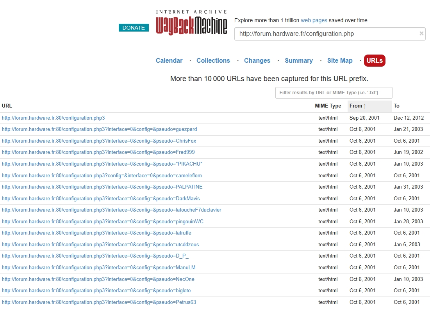430x309 pixels.
Task: Open the pseudo=D_P_ URL link
Action: [95, 256]
